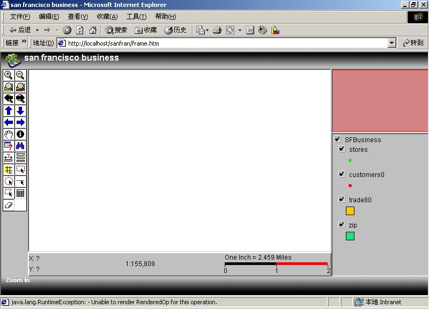Zoom to active layer with red-layer magnifier
429x309 pixels.
[20, 87]
